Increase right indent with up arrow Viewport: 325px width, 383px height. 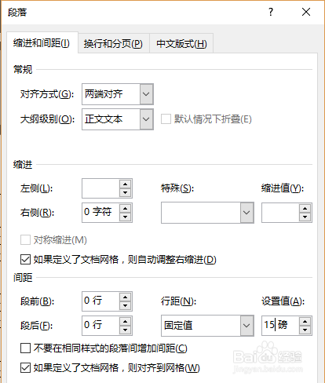[125, 209]
